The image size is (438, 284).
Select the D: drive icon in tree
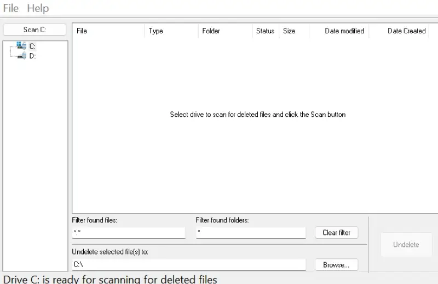22,56
